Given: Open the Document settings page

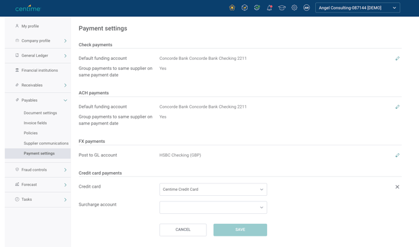Looking at the screenshot, I should coord(41,113).
